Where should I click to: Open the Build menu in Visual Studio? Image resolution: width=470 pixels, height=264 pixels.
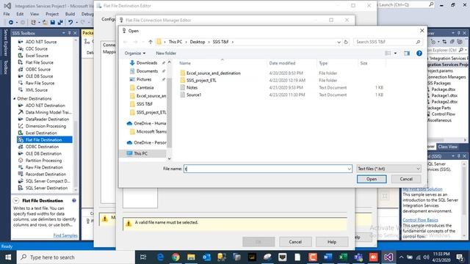[x=70, y=14]
